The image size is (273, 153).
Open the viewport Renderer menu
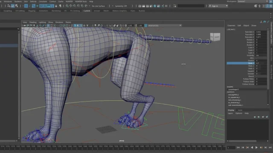pyautogui.click(x=59, y=22)
